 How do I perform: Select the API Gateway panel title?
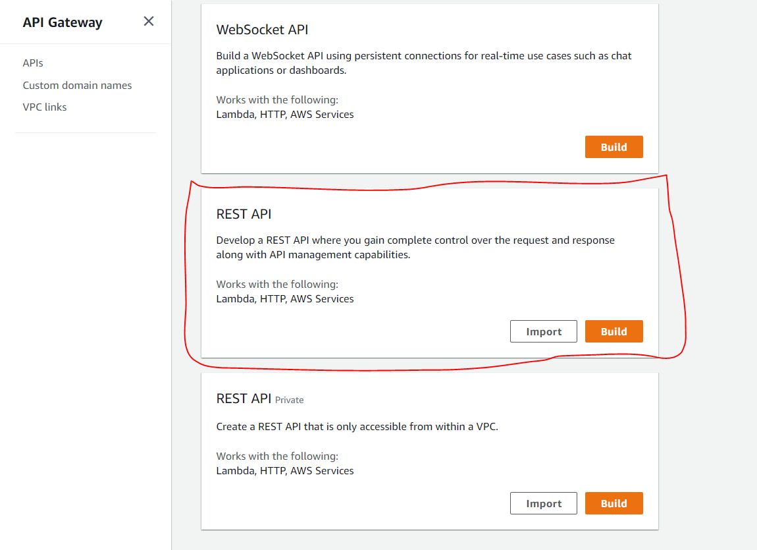click(63, 22)
